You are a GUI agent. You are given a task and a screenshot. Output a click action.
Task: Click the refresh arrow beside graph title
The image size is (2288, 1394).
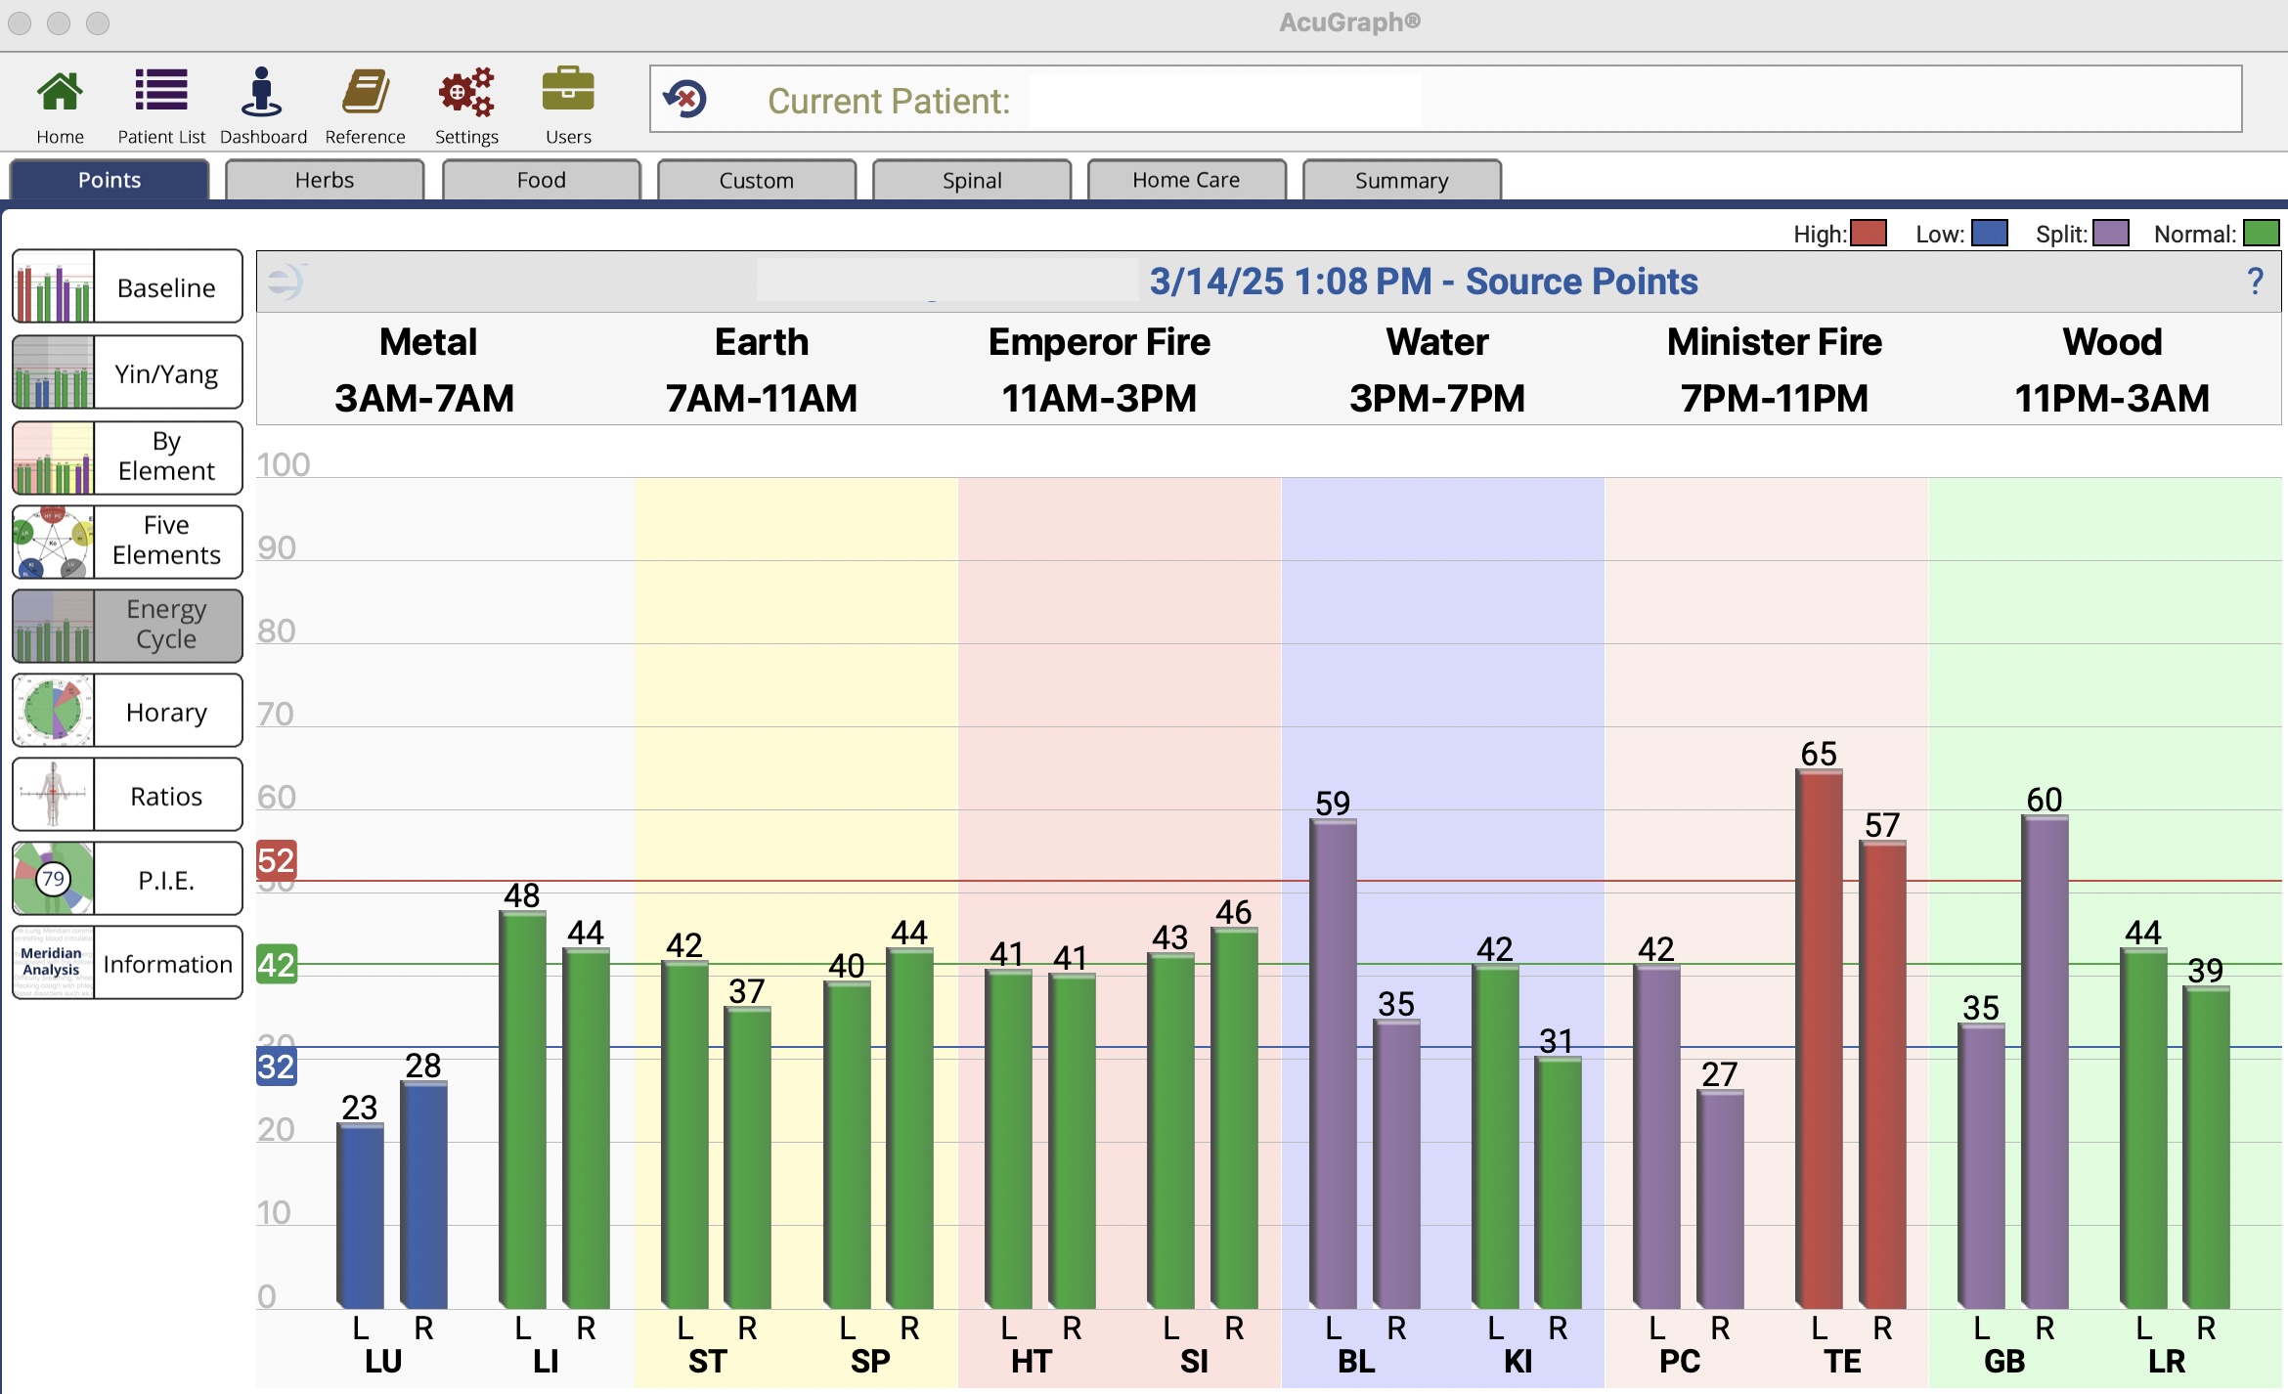[x=286, y=282]
